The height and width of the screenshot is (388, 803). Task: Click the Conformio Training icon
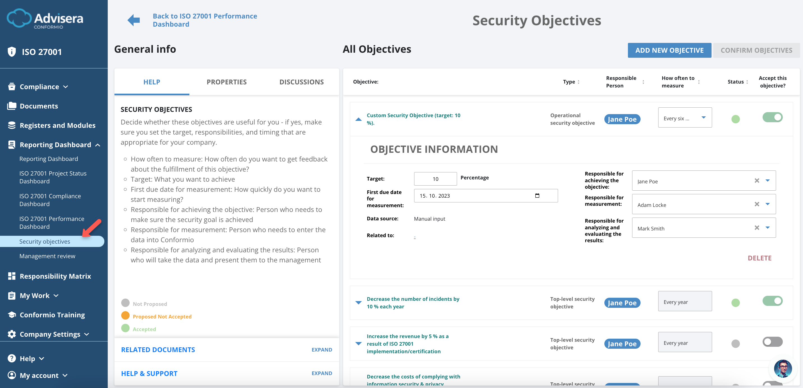12,315
